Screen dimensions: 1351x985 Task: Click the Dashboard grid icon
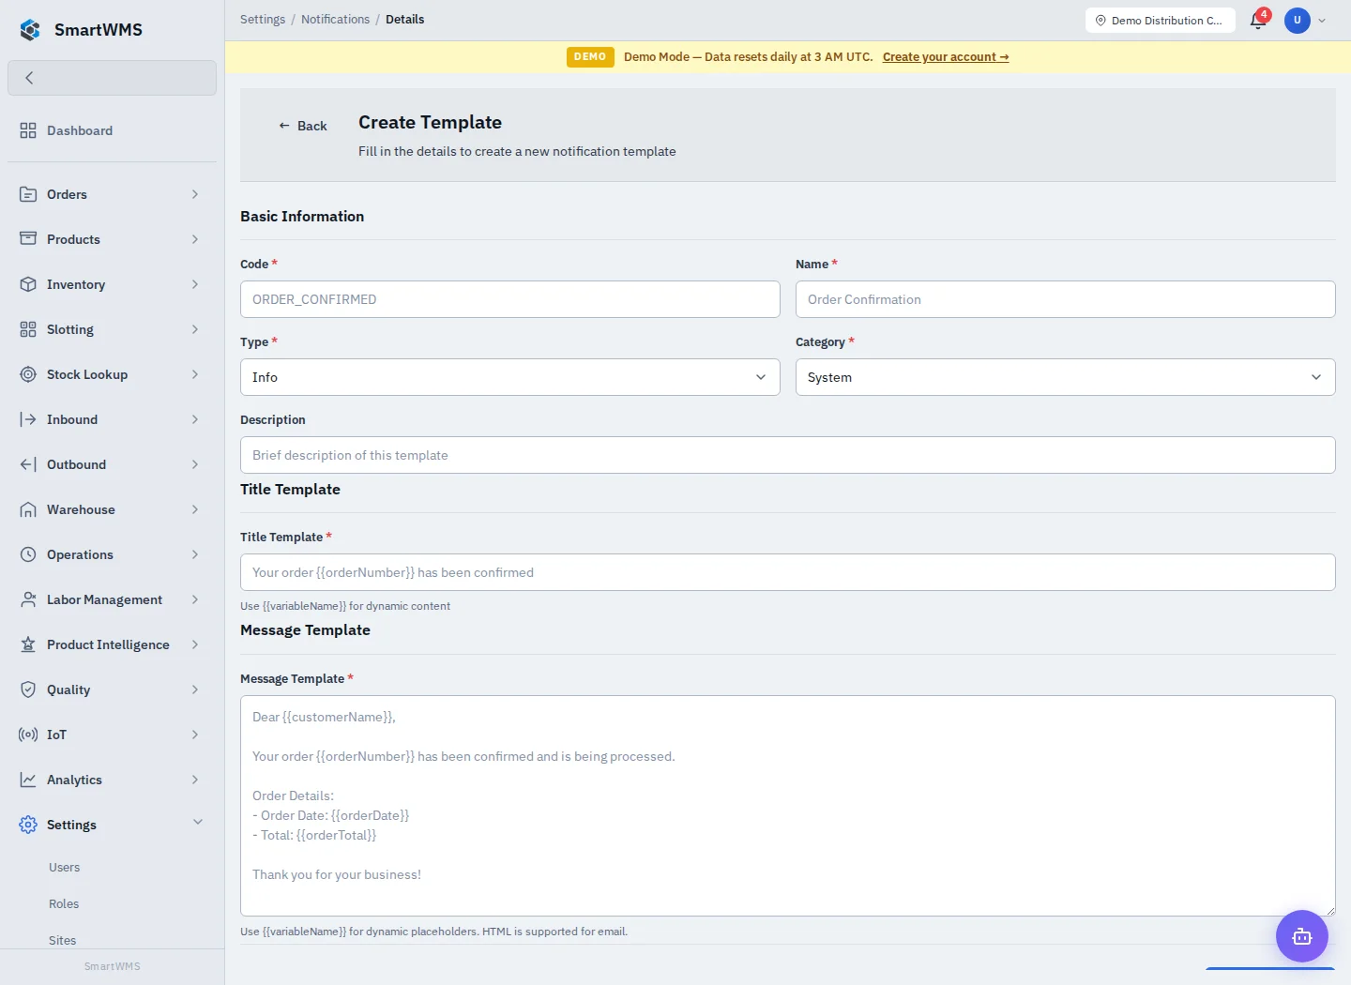tap(28, 130)
